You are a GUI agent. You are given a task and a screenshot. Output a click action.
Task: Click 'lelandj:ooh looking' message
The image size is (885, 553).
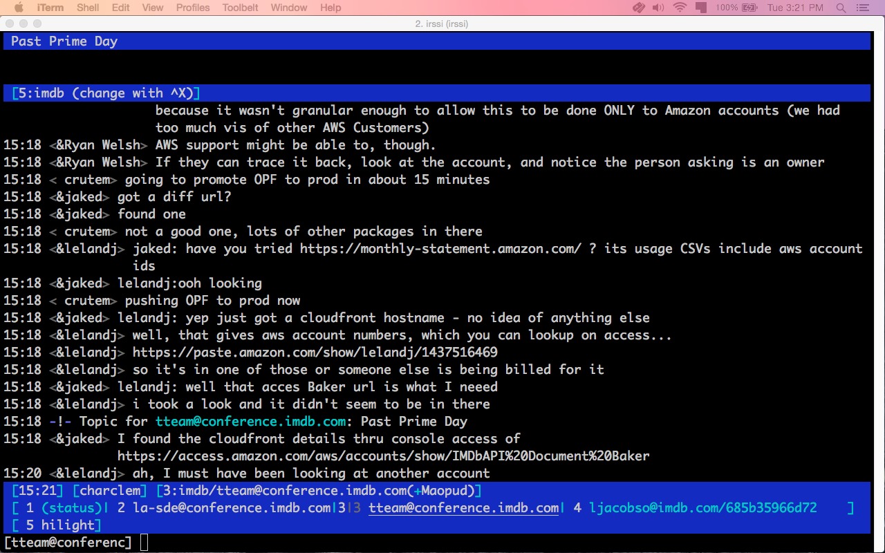point(189,283)
